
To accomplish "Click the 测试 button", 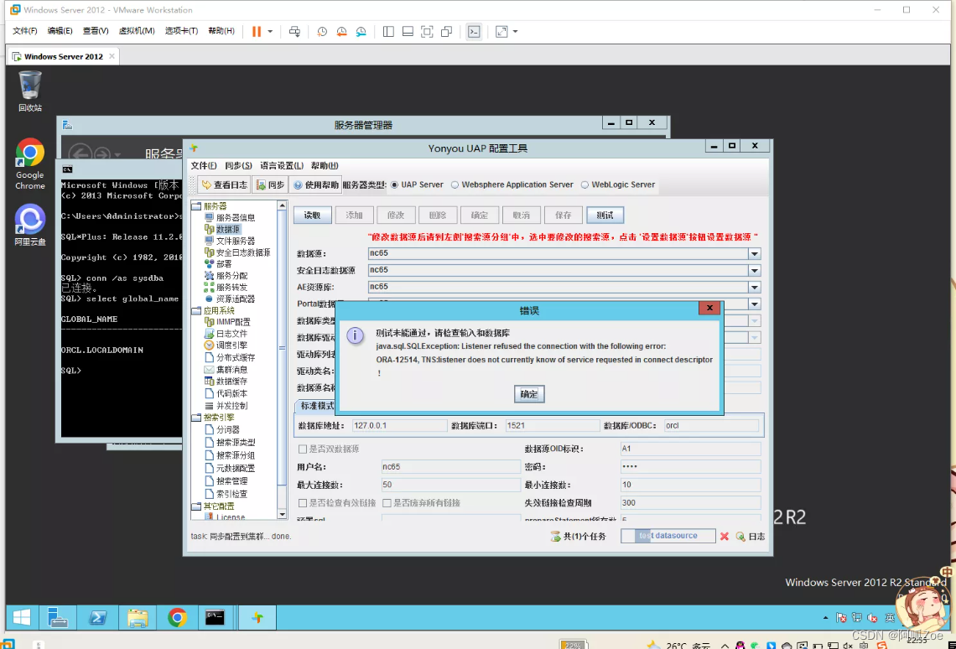I will click(605, 215).
